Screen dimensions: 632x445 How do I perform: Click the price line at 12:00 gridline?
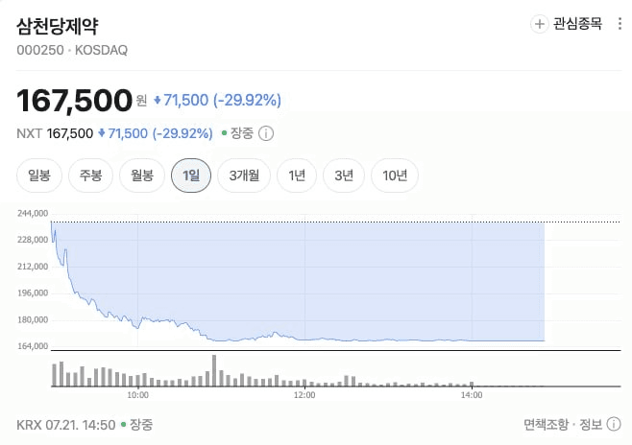(304, 340)
